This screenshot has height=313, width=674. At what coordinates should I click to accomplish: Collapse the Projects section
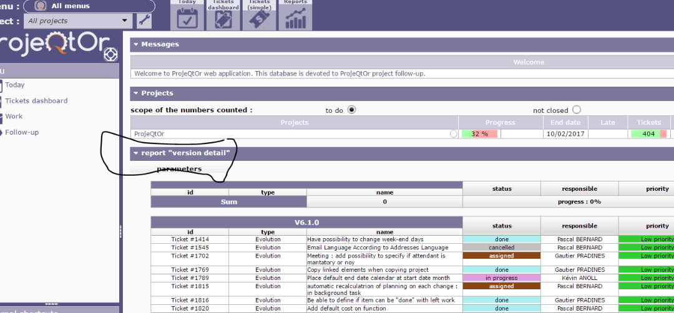pos(135,93)
